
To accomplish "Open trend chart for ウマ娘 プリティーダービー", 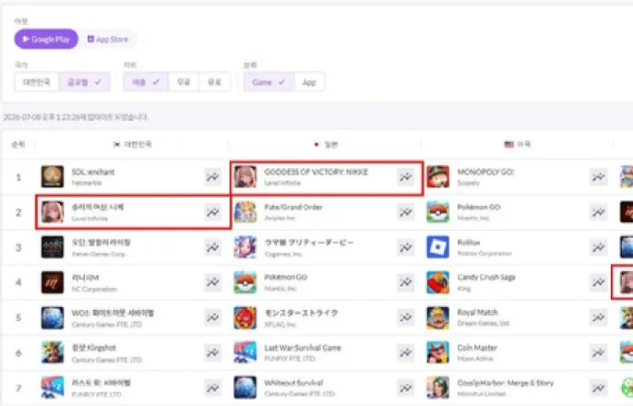I will [406, 247].
